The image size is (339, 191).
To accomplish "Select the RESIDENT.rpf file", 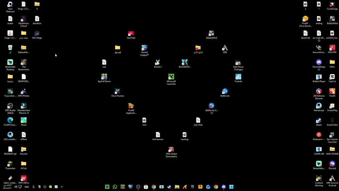I will (x=10, y=151).
